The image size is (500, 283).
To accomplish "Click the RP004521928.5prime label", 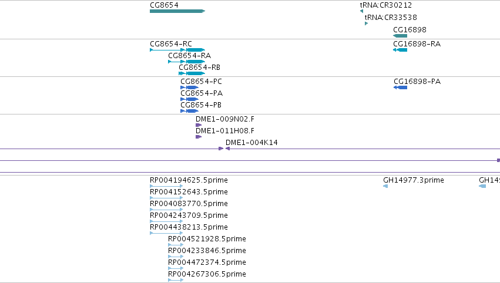I will (207, 239).
